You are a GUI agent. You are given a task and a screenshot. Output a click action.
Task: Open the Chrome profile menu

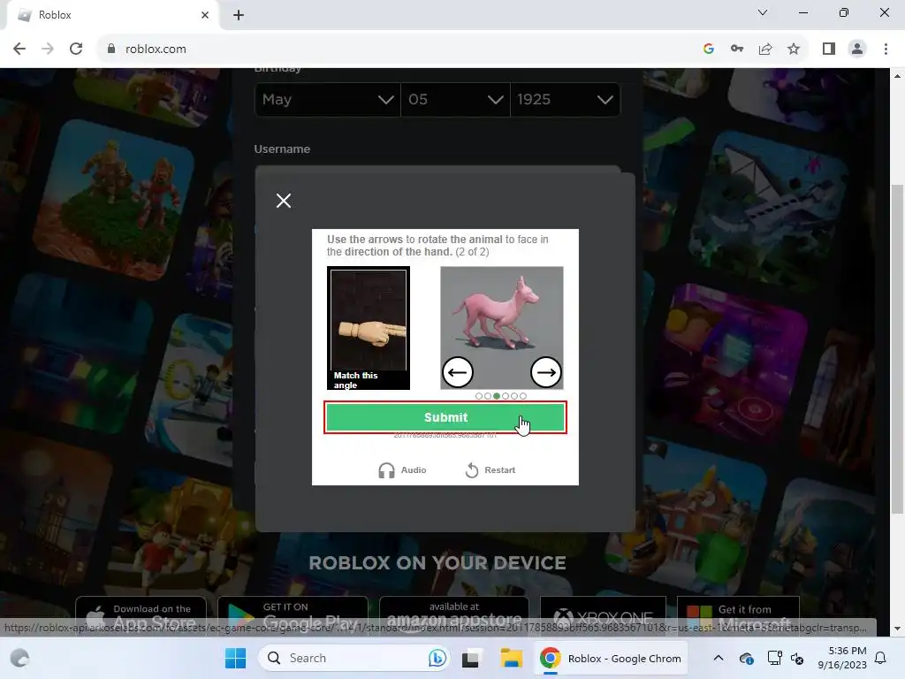[857, 50]
